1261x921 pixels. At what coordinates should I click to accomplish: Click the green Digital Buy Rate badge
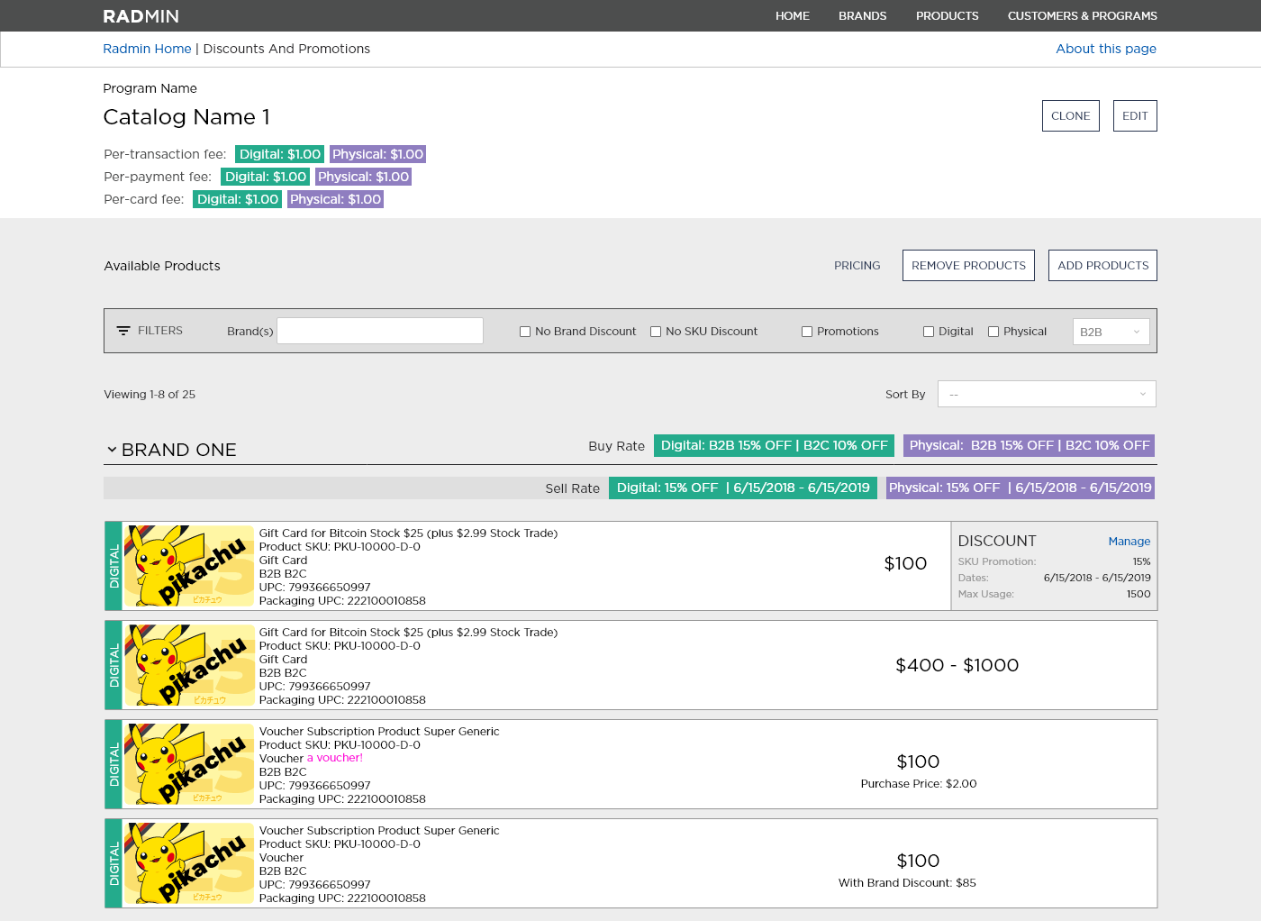[x=774, y=445]
